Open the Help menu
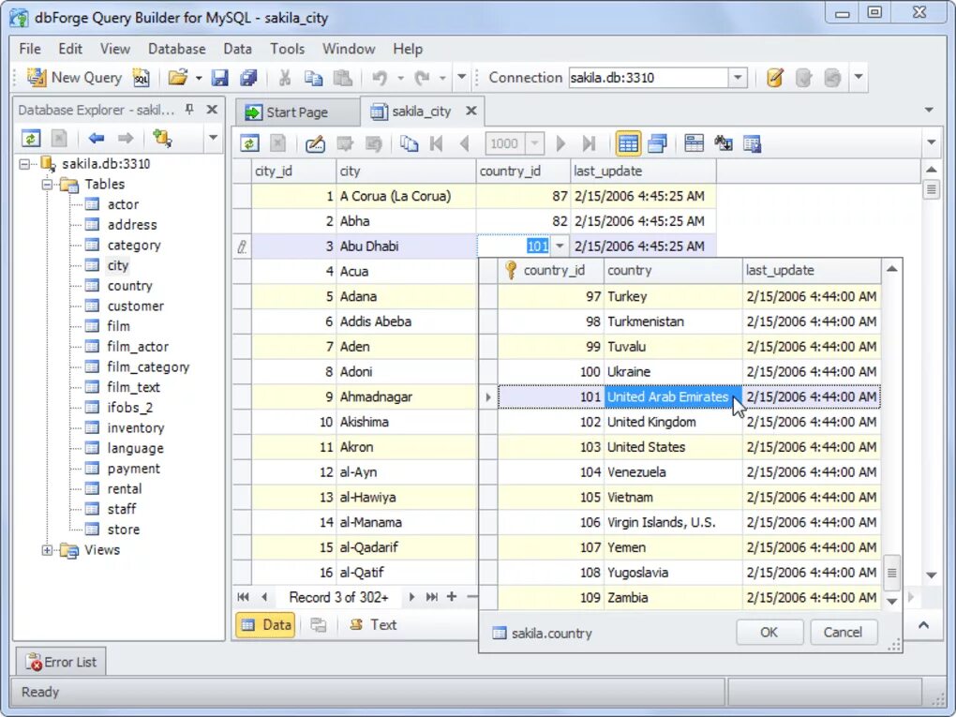 (408, 49)
